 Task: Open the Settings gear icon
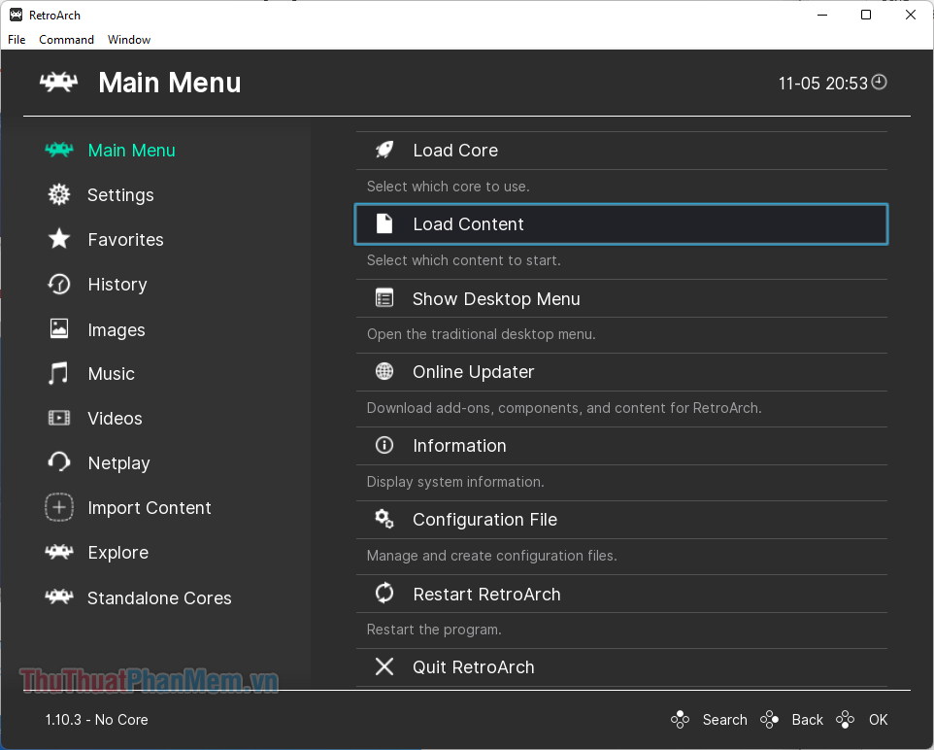pos(58,194)
